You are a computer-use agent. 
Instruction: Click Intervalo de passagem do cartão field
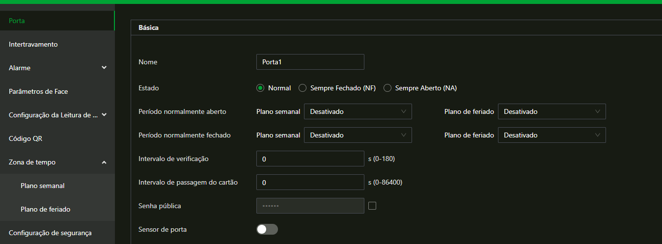pos(310,182)
